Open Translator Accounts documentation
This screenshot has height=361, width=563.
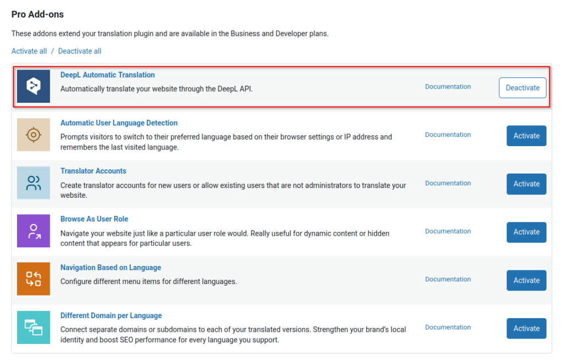pos(448,183)
